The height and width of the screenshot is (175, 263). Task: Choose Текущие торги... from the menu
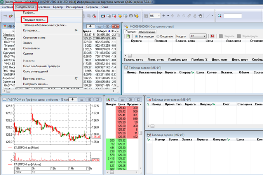[x=49, y=20]
